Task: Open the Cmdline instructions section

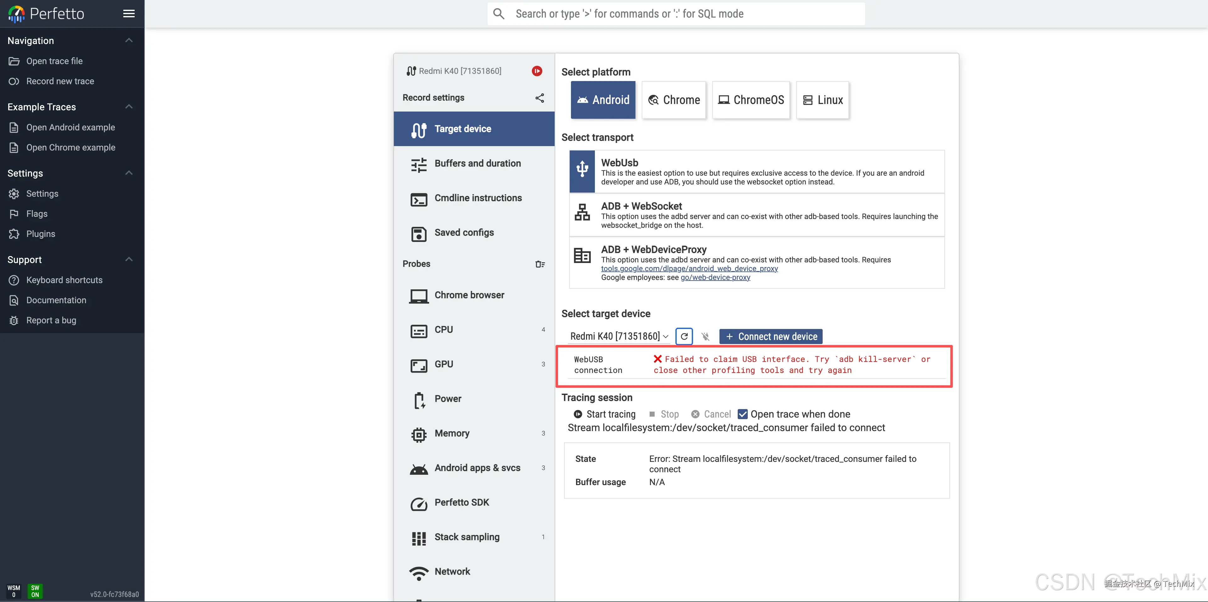Action: tap(478, 198)
